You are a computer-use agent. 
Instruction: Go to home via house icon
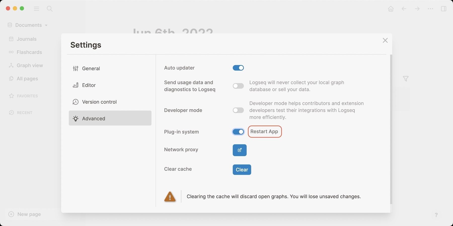coord(391,9)
